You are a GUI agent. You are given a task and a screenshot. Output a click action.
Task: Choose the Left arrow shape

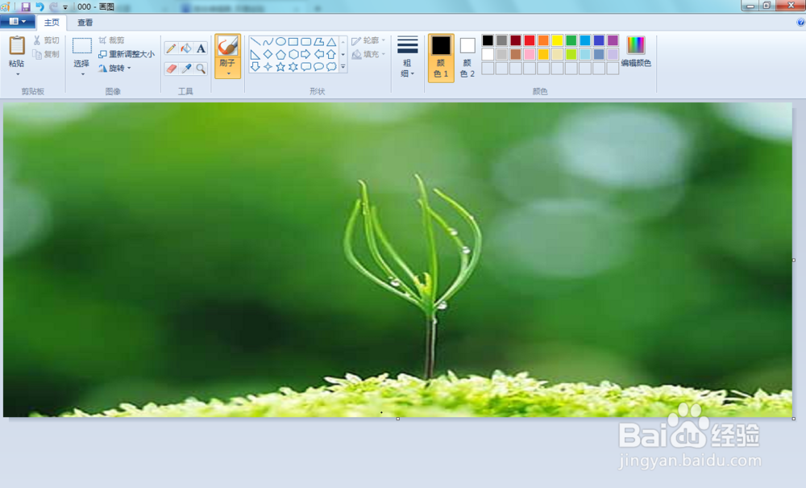[x=318, y=54]
